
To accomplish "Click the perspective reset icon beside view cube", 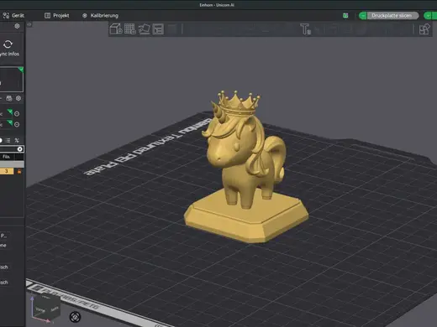I will pos(75,317).
